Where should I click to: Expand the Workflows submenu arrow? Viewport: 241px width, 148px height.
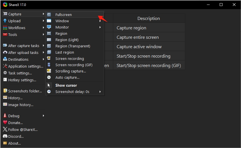(44, 28)
